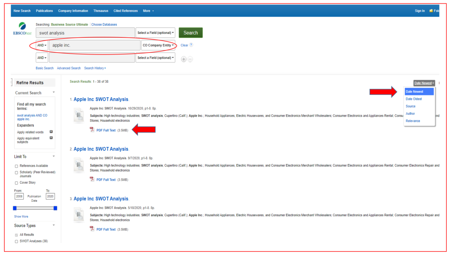
Task: Open the Date Newest sort dropdown
Action: [424, 83]
